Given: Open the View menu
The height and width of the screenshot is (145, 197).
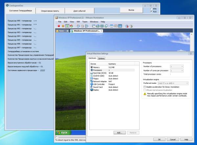Looking at the screenshot, I should (72, 22).
